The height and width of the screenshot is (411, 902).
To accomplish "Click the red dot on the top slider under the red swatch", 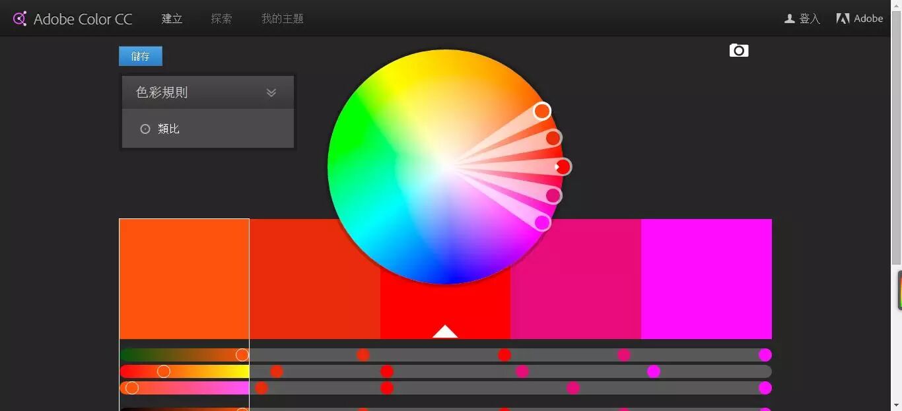I will pos(504,355).
